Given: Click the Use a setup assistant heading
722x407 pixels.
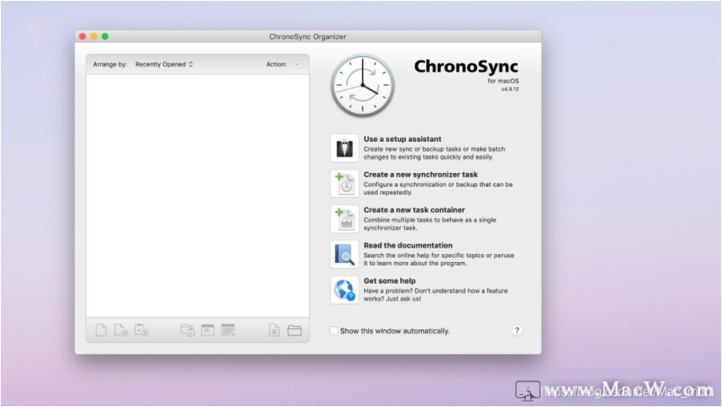Looking at the screenshot, I should click(x=403, y=139).
